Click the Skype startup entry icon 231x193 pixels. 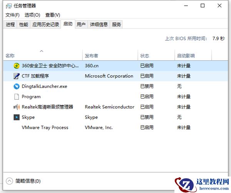coord(17,117)
